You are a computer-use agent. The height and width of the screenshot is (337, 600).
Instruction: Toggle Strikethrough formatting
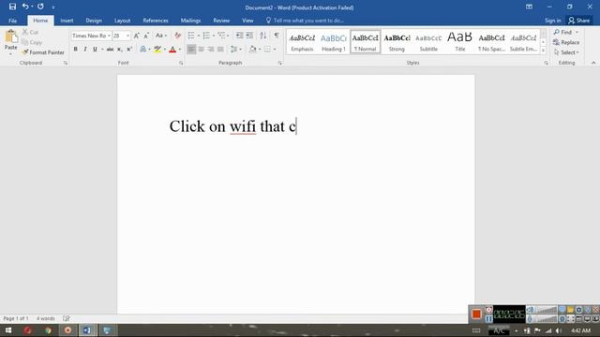[110, 49]
